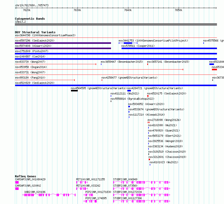The width and height of the screenshot is (224, 204).
Task: Click variant label nsv3925536 (Wenger2019)
Action: (x=165, y=141)
